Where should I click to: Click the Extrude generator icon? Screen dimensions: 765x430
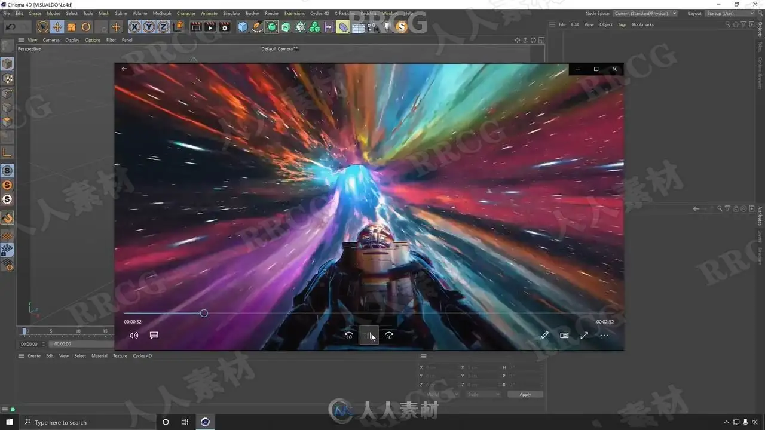coord(286,27)
